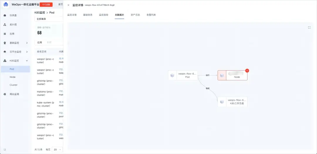317x154 pixels.
Task: Open the per-page 20 size dropdown
Action: (57, 150)
